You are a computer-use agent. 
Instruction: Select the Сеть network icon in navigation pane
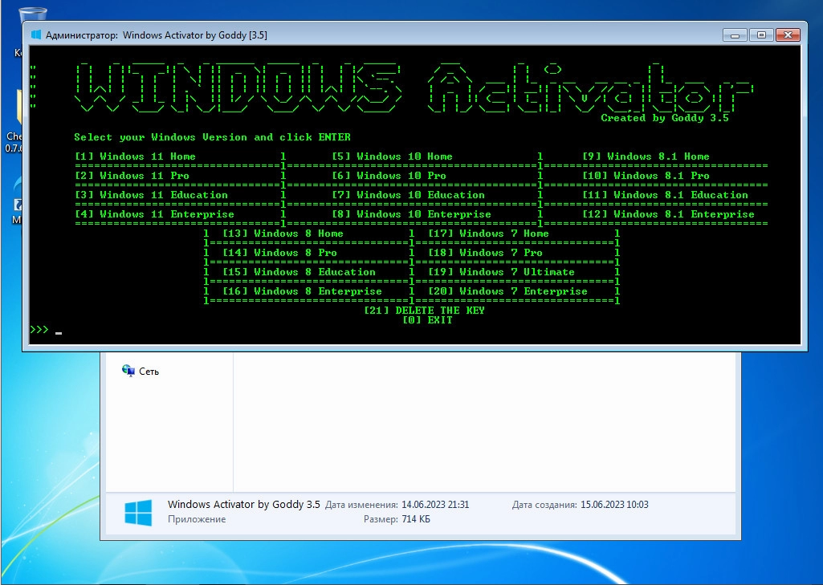[128, 371]
